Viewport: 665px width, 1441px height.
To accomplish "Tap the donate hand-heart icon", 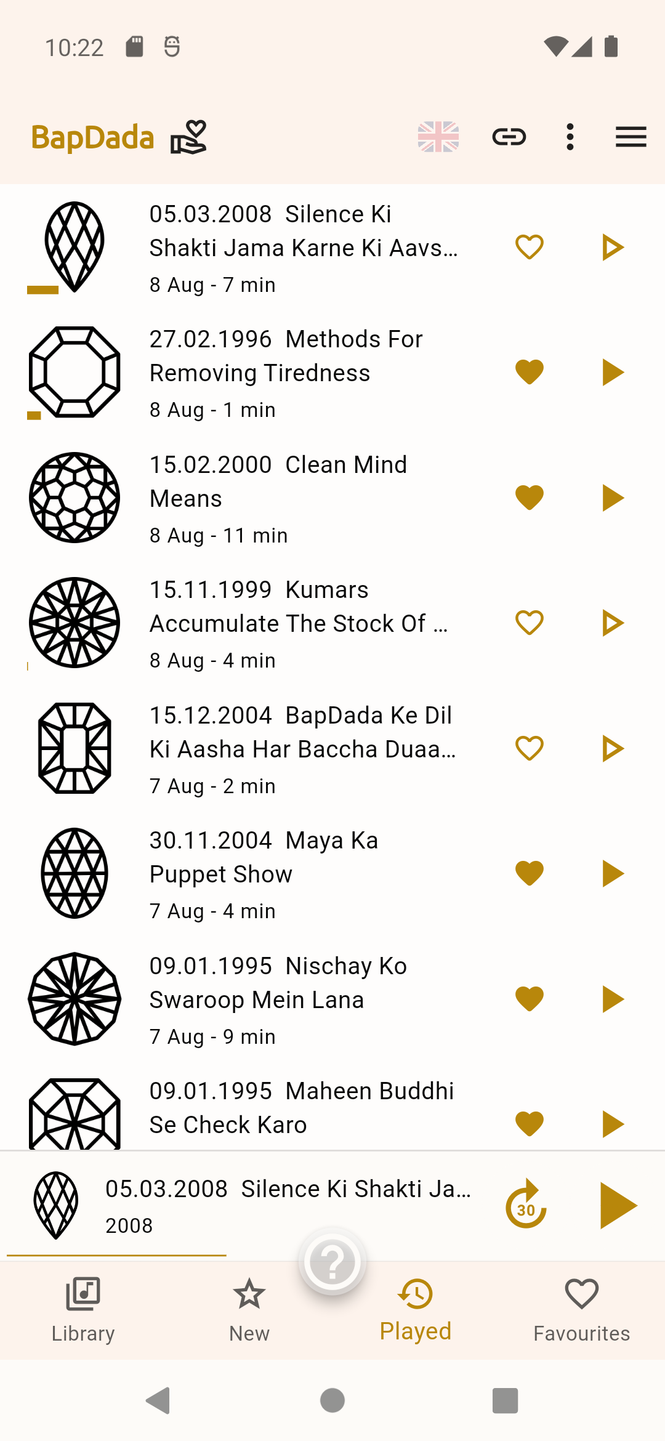I will (x=188, y=137).
